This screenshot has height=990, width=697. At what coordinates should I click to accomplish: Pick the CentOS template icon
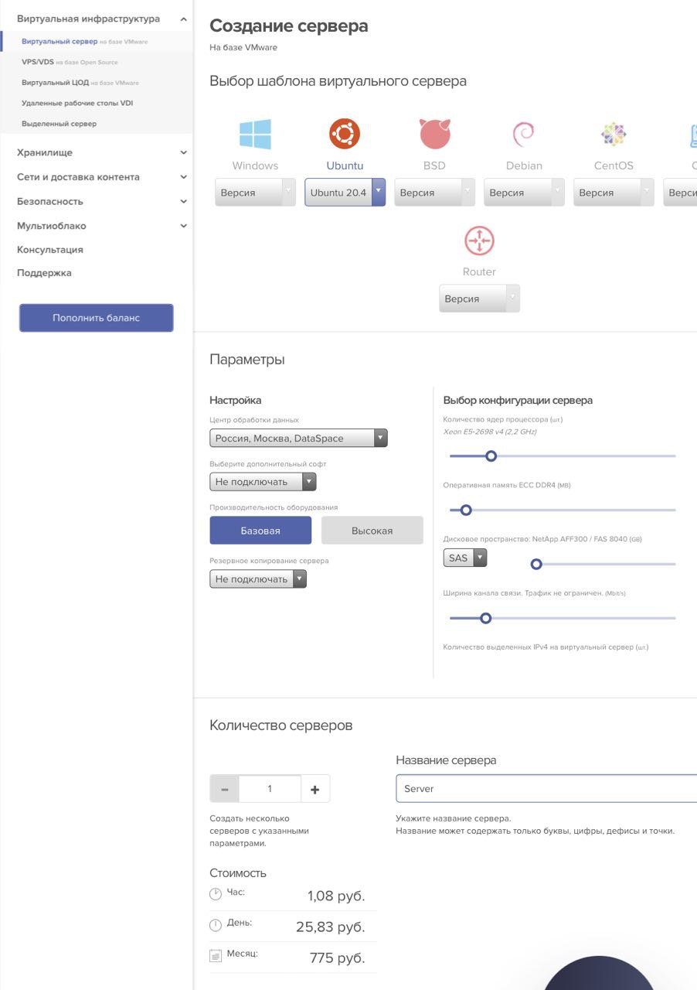[614, 134]
